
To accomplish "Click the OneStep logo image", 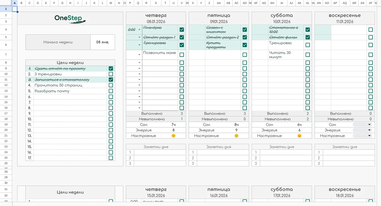I will tap(70, 18).
